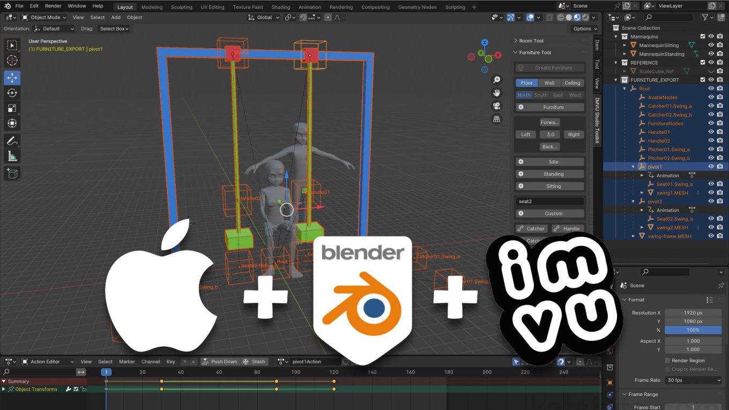
Task: Hide MannequinSitting with its eye icon
Action: (x=712, y=45)
